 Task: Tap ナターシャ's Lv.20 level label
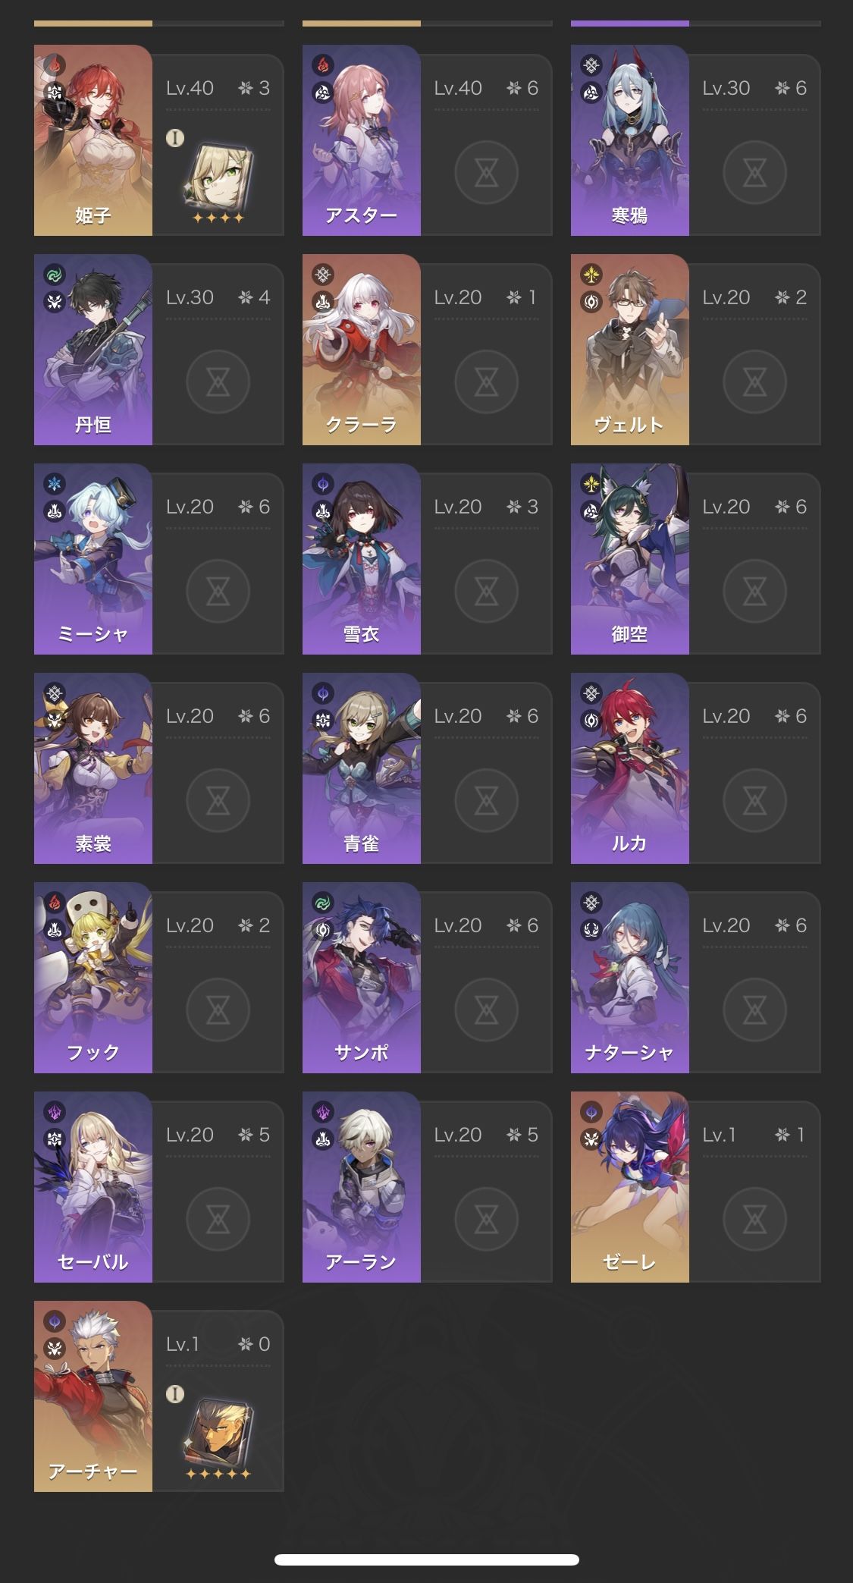coord(726,925)
